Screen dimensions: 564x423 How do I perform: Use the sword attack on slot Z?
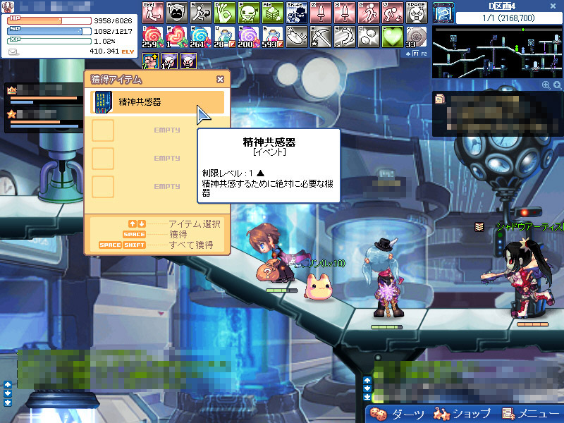click(x=321, y=13)
